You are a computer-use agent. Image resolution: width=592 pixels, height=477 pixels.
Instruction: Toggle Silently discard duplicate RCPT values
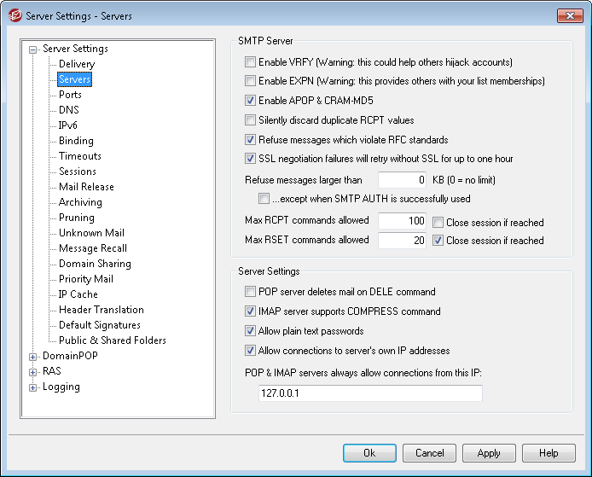250,120
